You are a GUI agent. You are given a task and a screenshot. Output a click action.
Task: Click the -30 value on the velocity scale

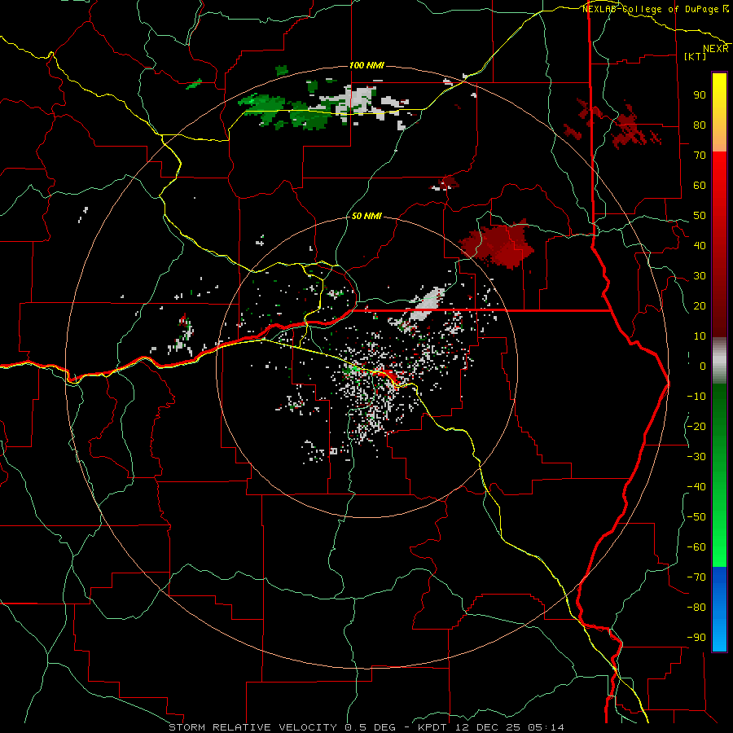(x=696, y=457)
